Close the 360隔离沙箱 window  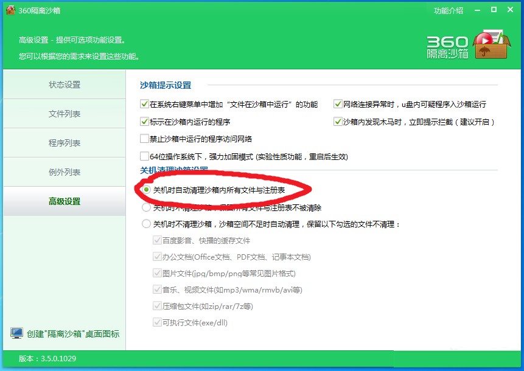(x=510, y=10)
